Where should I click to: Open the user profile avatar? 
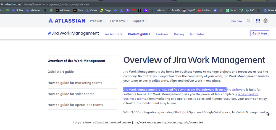pyautogui.click(x=266, y=21)
